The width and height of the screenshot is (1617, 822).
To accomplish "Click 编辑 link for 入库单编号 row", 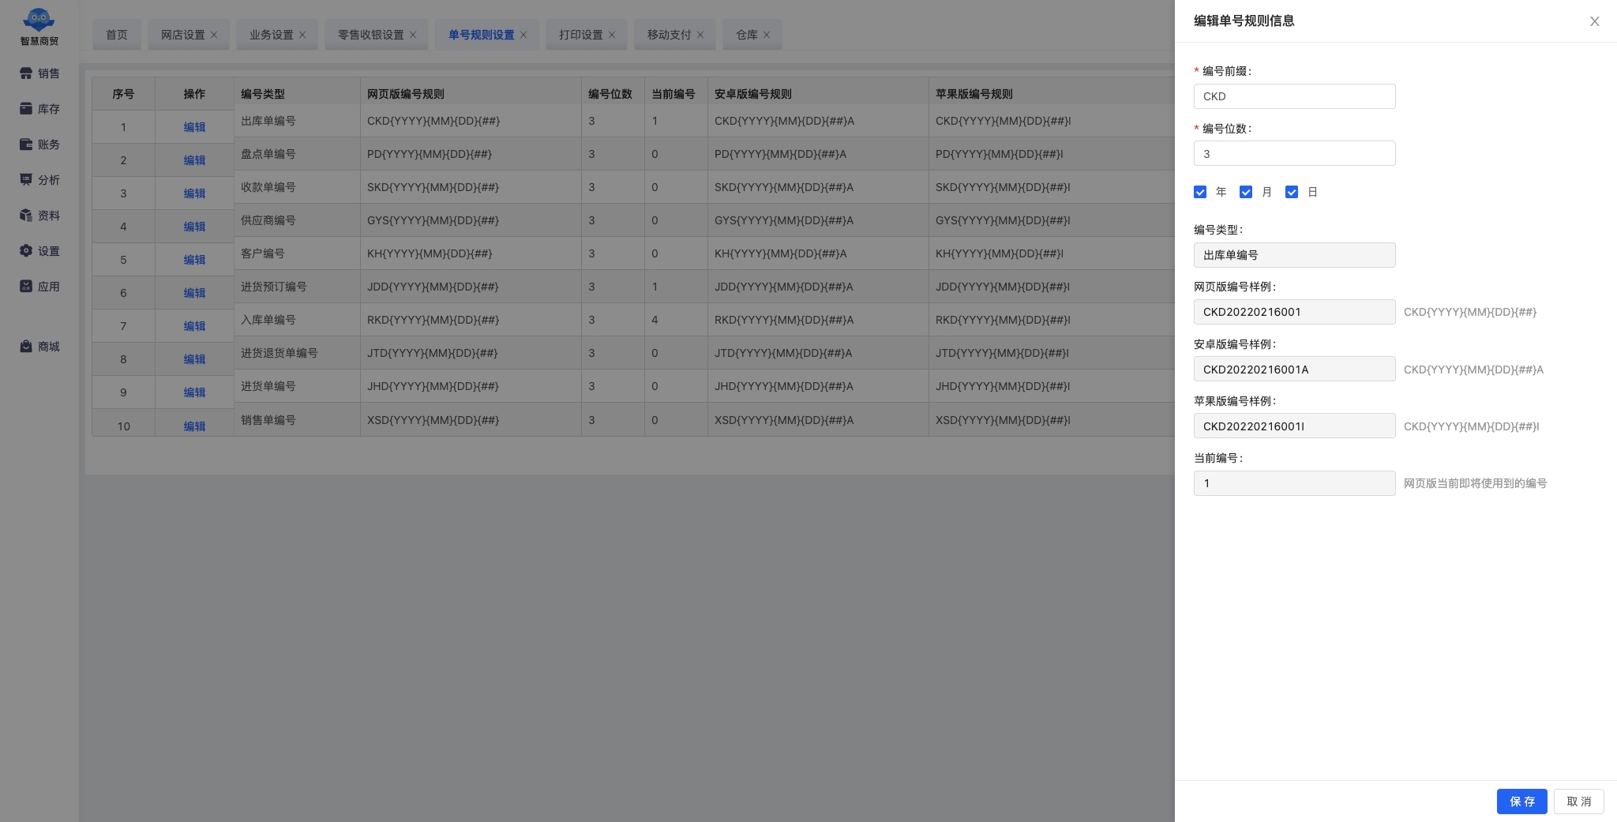I will [x=194, y=326].
